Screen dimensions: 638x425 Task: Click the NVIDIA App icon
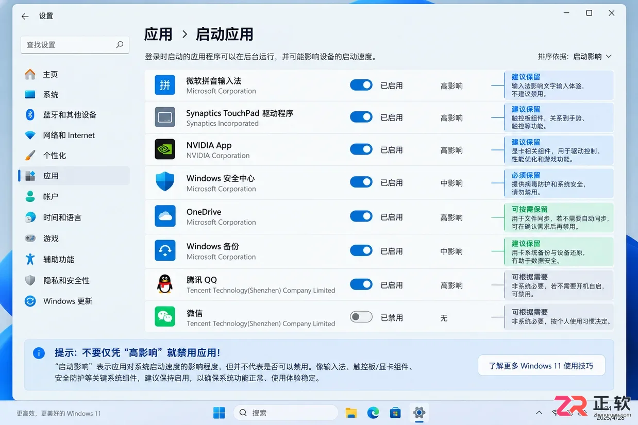coord(165,149)
